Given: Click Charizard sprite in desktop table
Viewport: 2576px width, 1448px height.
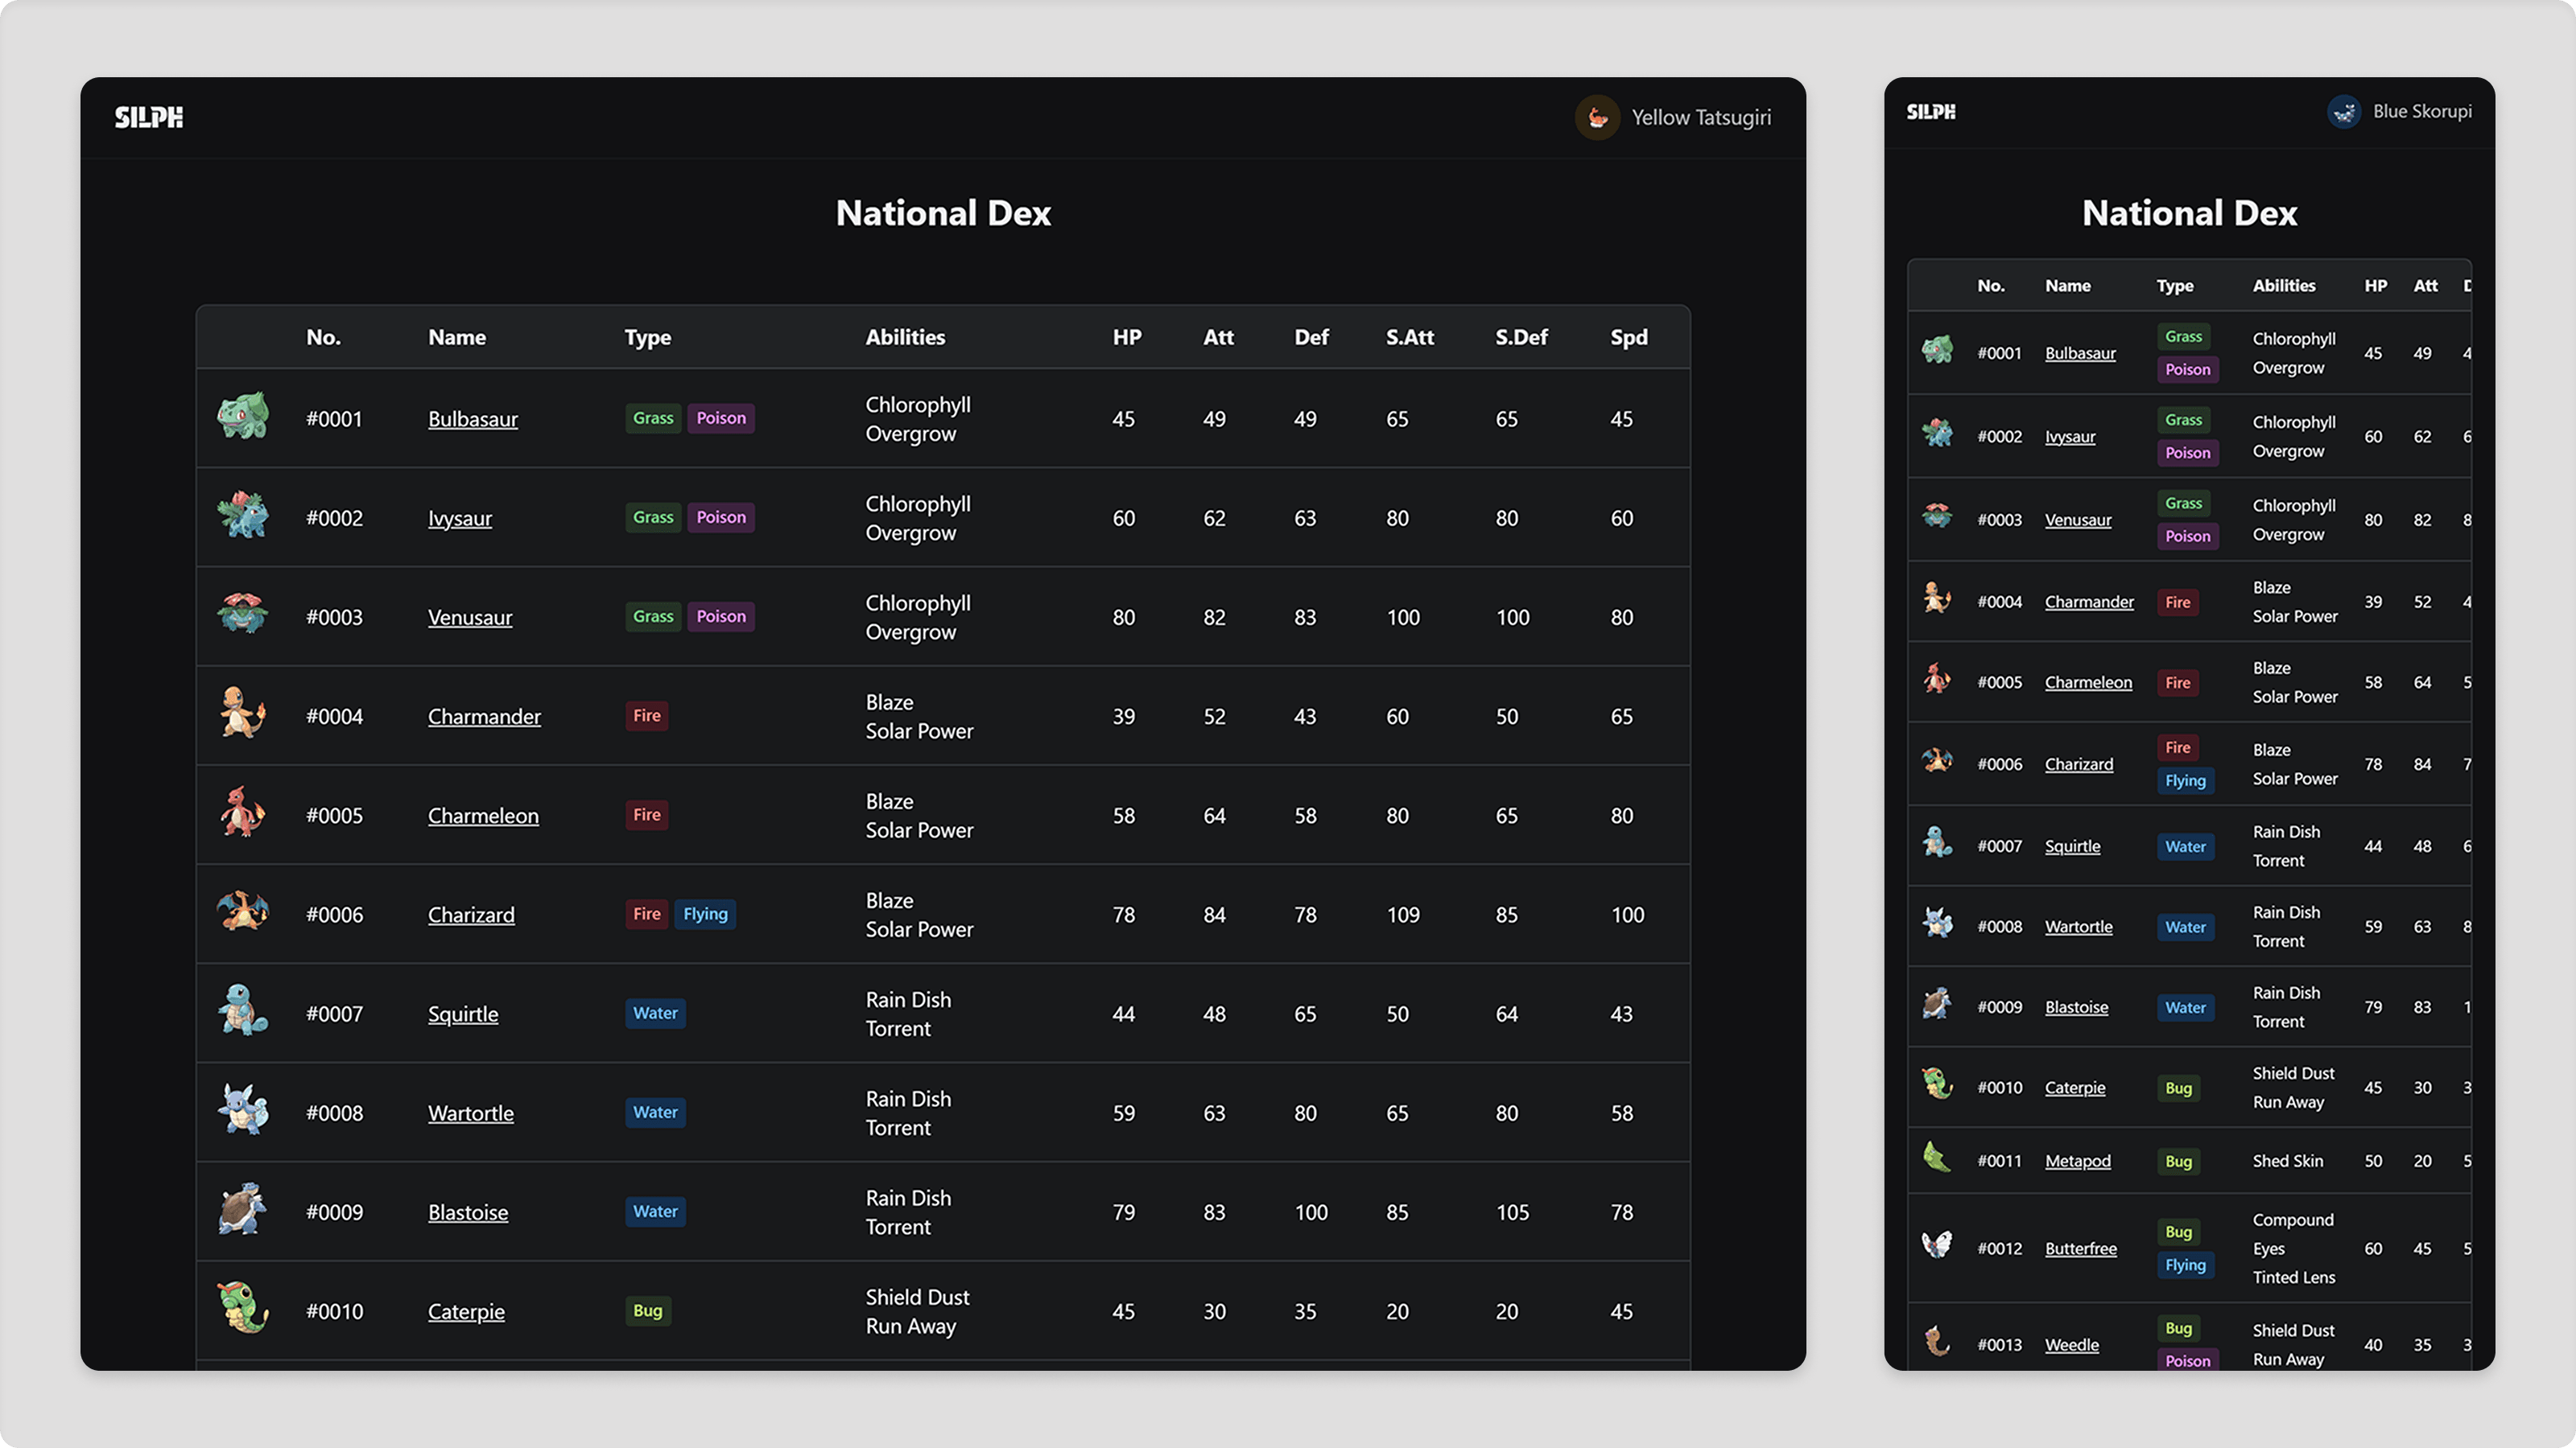Looking at the screenshot, I should coord(242,911).
